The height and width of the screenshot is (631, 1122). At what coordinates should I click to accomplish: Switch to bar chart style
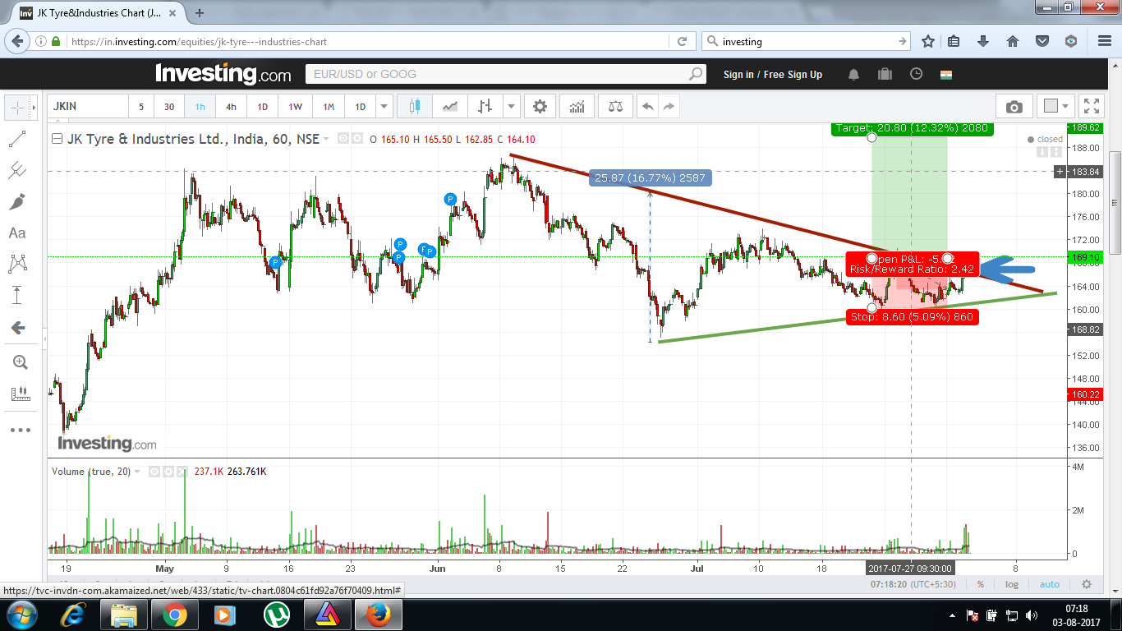(x=485, y=107)
